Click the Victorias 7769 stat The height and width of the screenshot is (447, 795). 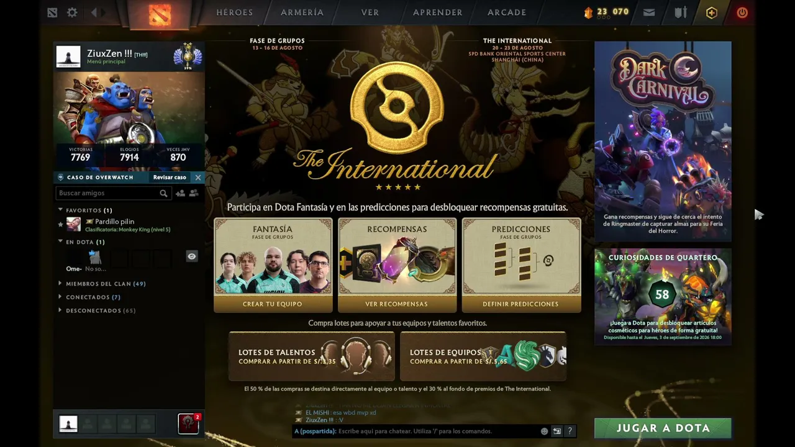point(80,155)
